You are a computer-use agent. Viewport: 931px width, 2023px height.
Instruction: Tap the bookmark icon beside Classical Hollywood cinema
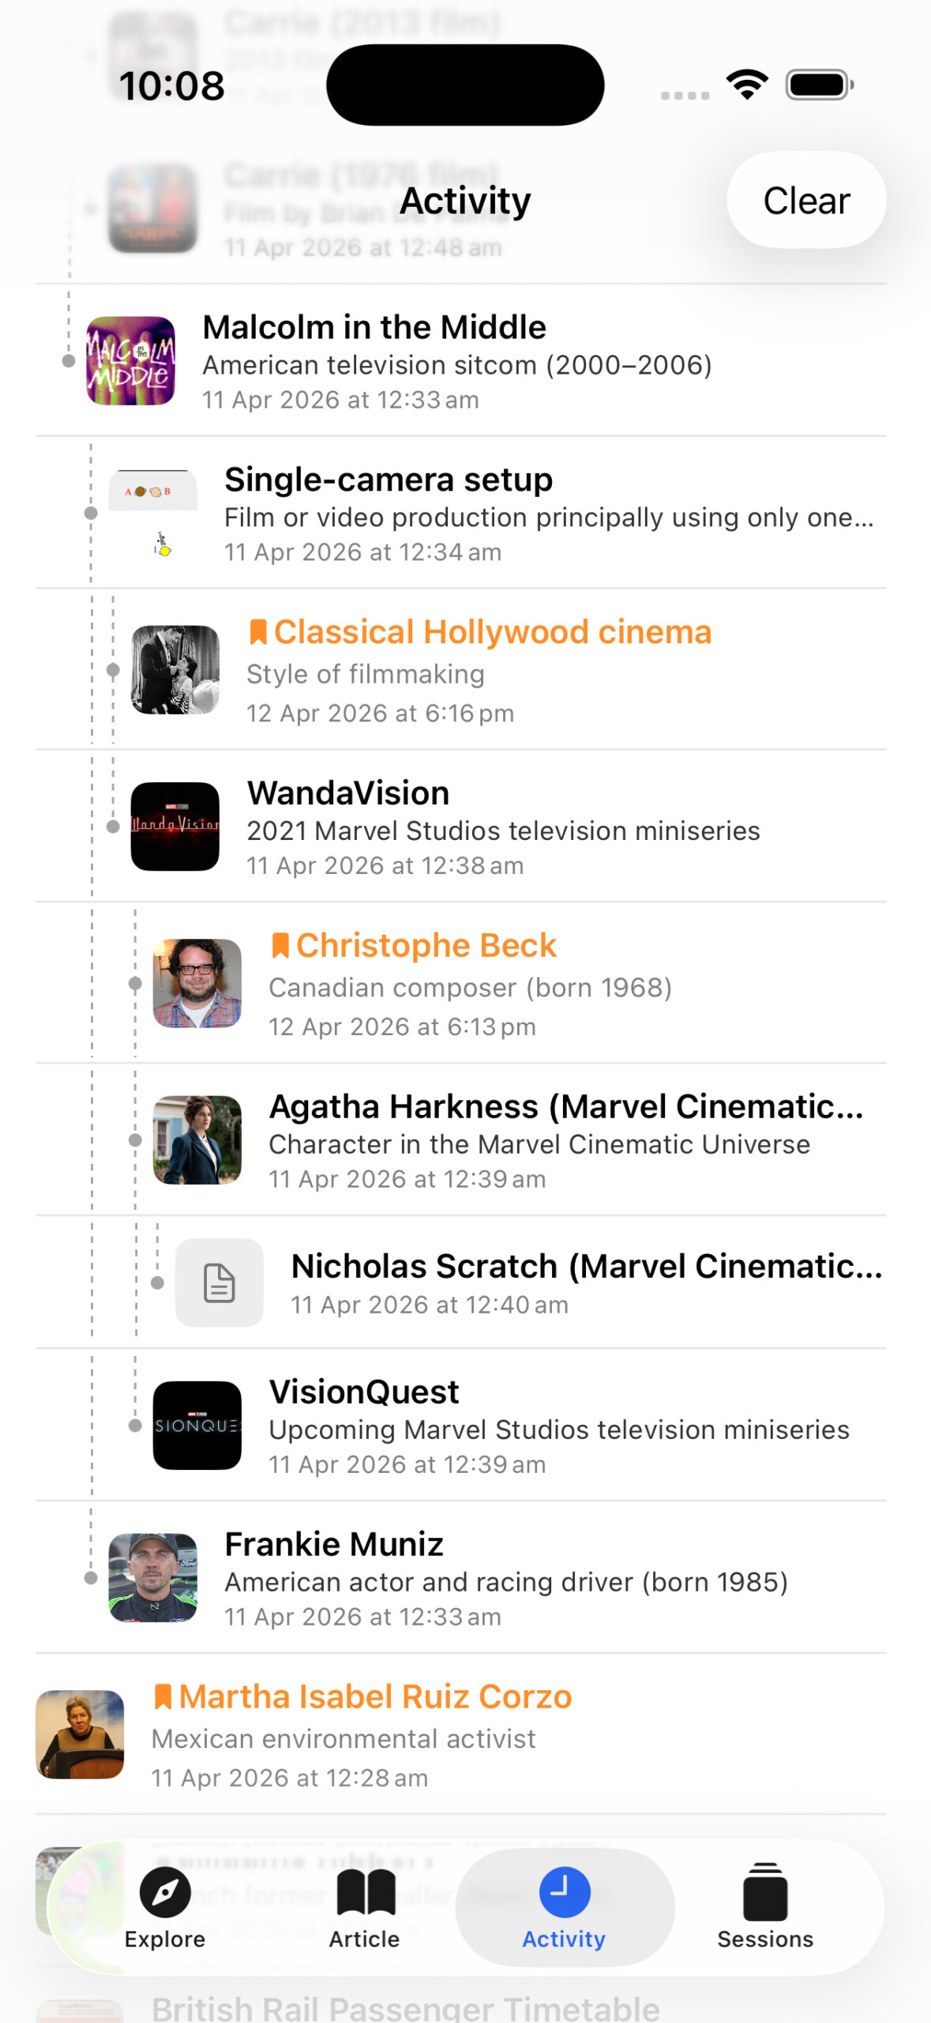tap(257, 632)
